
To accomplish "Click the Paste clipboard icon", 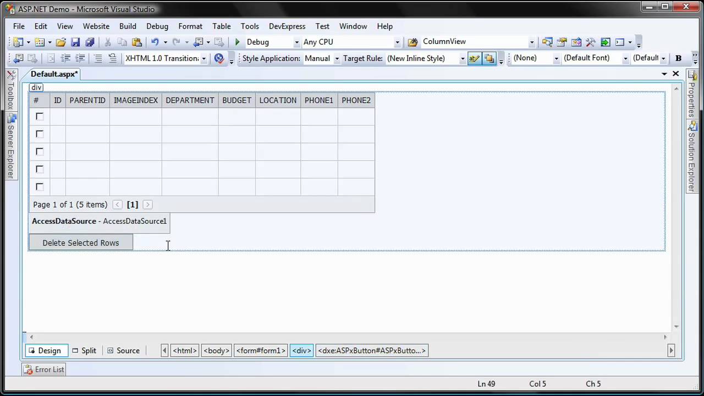I will tap(136, 42).
